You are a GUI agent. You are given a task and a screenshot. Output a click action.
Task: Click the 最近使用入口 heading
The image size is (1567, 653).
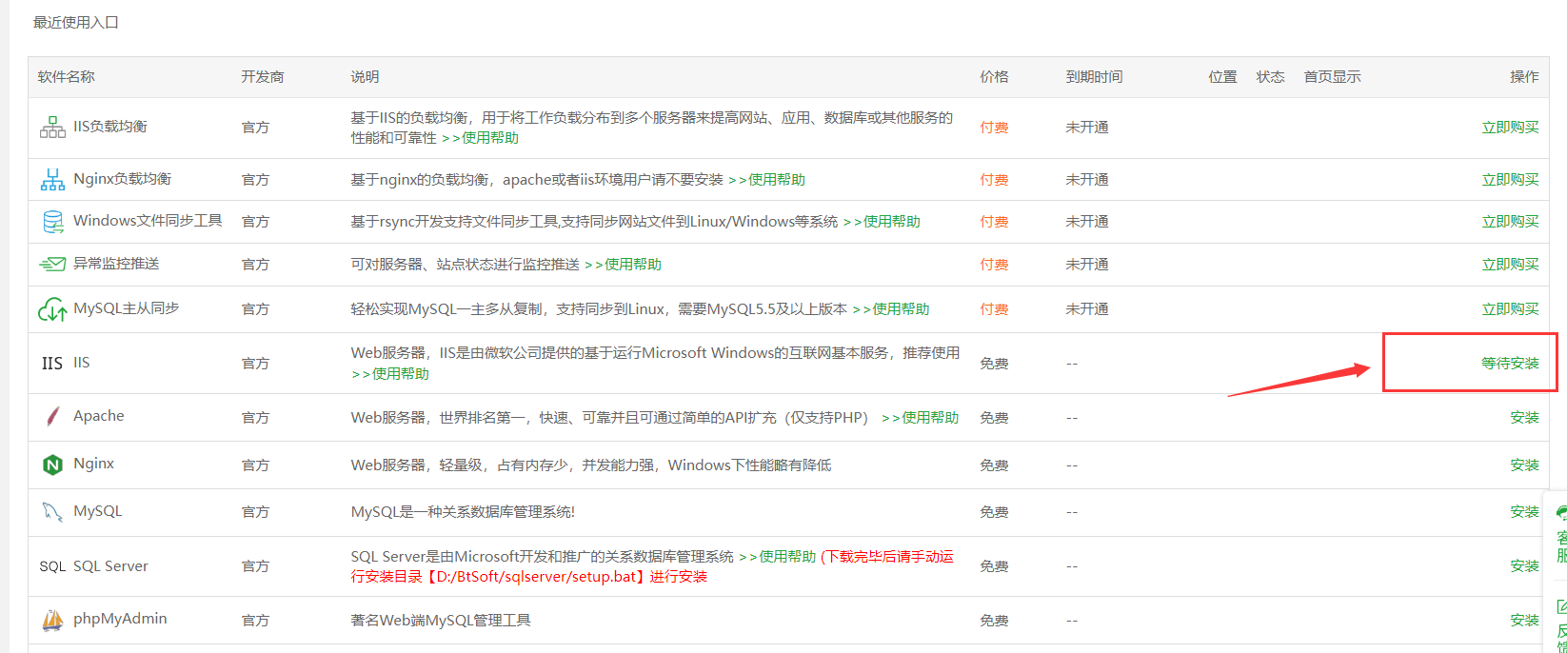pyautogui.click(x=76, y=22)
